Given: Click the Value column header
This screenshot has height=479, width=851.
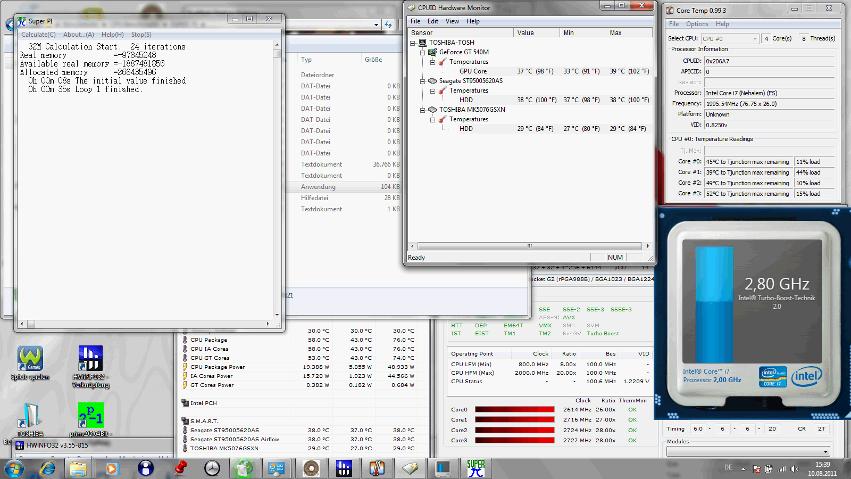Looking at the screenshot, I should 537,33.
